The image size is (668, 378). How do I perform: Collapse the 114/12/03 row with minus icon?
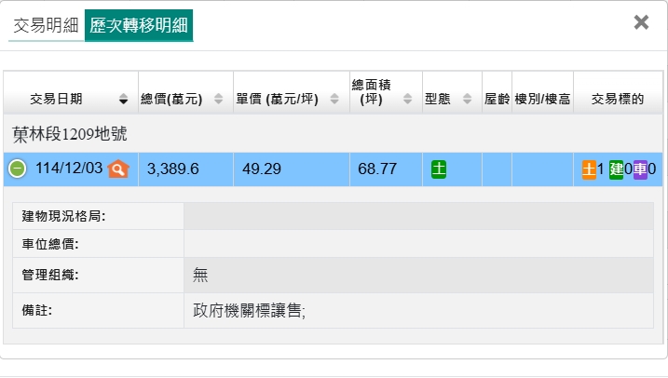18,169
